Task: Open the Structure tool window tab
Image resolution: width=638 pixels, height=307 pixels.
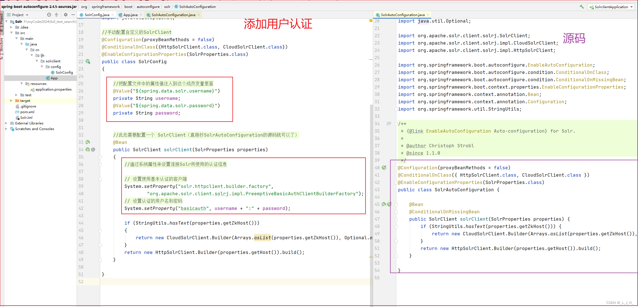Action: coord(2,48)
